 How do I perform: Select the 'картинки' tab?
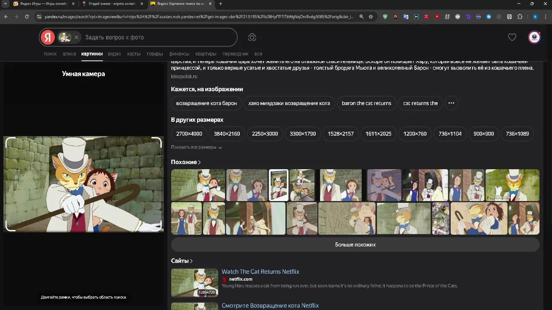(92, 54)
